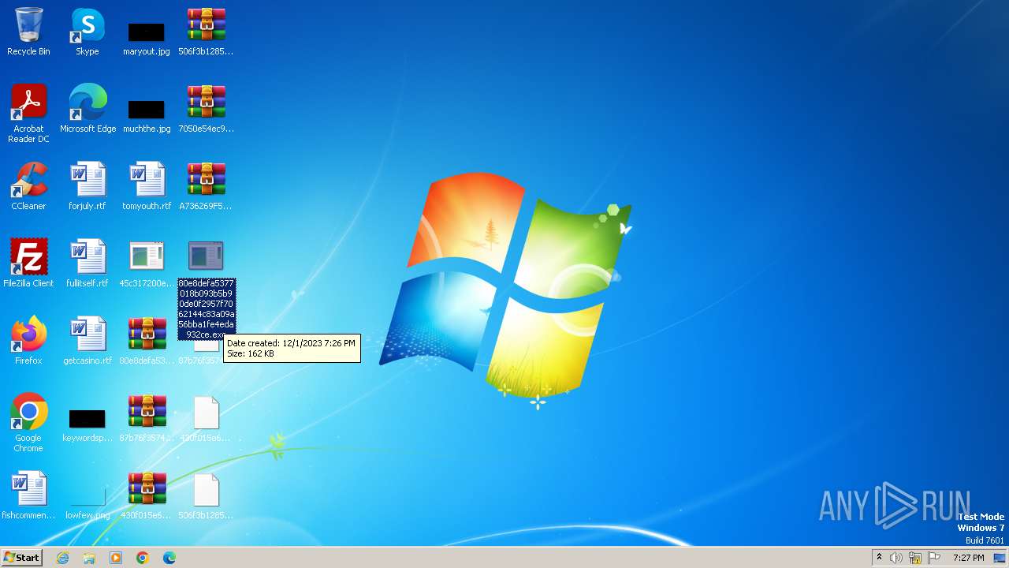Image resolution: width=1009 pixels, height=568 pixels.
Task: Open the clock showing 7:27 PM
Action: 968,558
